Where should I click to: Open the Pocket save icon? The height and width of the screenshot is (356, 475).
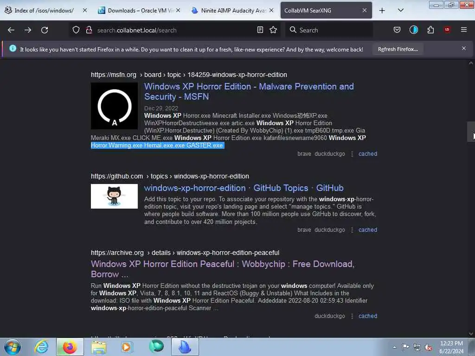click(x=397, y=30)
